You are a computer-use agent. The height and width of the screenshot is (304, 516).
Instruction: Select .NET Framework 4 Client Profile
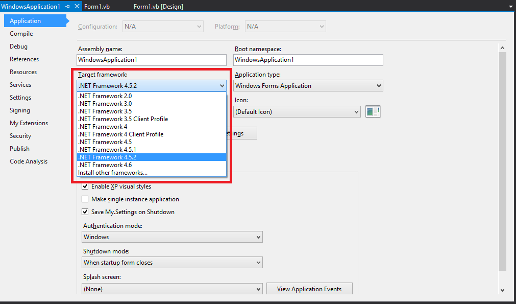click(152, 134)
